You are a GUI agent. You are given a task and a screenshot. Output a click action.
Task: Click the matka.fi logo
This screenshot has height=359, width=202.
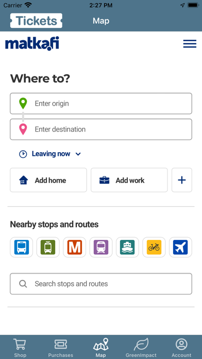(x=32, y=43)
